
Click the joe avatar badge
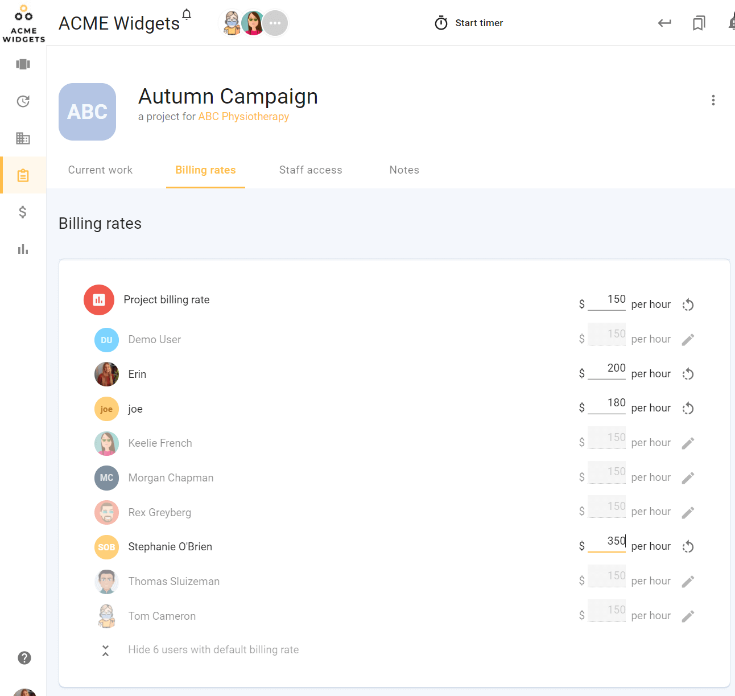[x=106, y=409]
